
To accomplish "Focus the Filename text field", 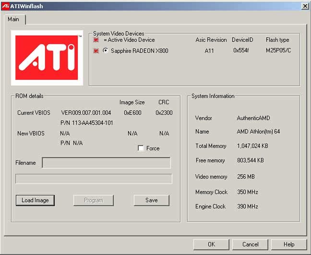I will click(x=106, y=163).
